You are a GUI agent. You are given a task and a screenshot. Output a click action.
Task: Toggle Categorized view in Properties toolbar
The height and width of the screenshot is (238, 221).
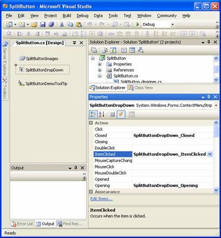(x=93, y=114)
